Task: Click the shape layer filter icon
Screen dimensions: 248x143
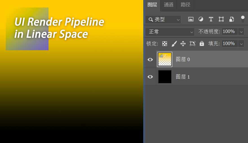Action: (x=221, y=19)
